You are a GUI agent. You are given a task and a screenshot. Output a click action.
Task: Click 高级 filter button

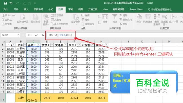pos(124,24)
